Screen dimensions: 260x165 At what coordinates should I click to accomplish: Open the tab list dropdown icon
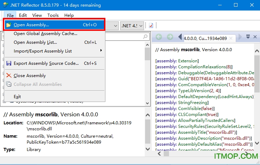[x=248, y=36]
